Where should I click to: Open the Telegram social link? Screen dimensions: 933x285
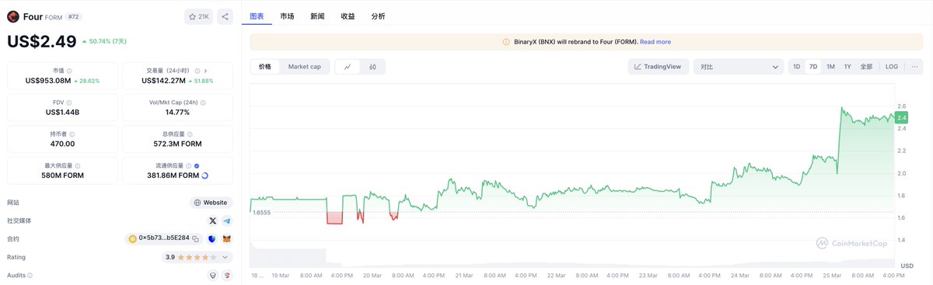[x=227, y=221]
